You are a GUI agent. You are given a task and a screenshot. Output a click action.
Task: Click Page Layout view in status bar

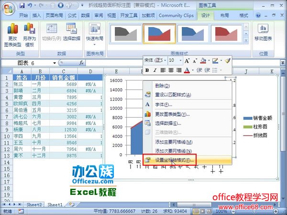[x=203, y=211]
